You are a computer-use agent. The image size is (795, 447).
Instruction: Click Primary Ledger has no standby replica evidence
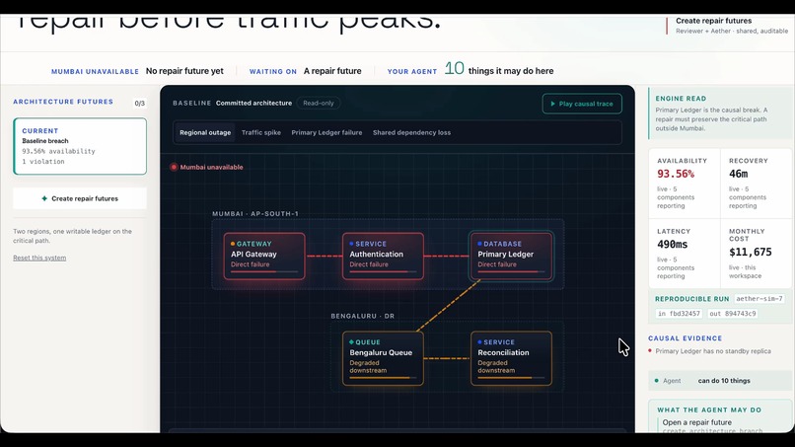pyautogui.click(x=713, y=351)
